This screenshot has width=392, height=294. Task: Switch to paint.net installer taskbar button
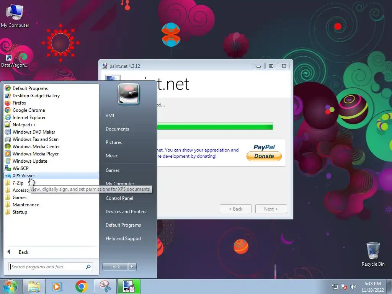click(x=129, y=287)
